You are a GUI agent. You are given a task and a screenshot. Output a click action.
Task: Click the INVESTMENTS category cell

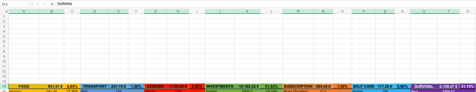[x=220, y=86]
